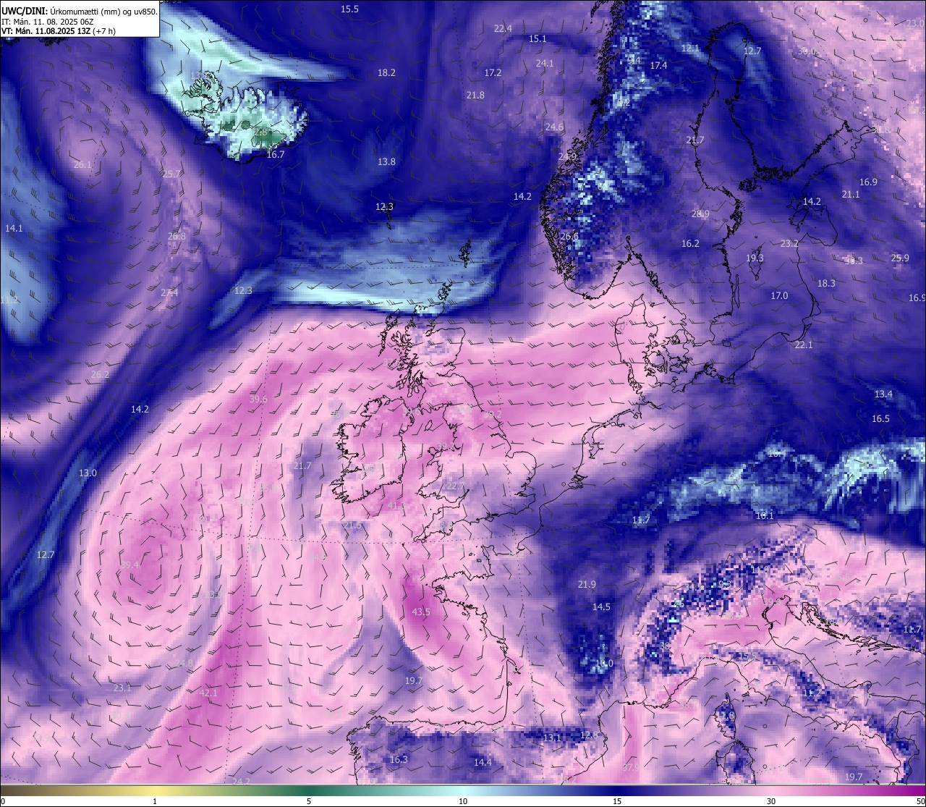Click the value 19.3 in the Baltic
This screenshot has width=926, height=807.
coord(755,258)
